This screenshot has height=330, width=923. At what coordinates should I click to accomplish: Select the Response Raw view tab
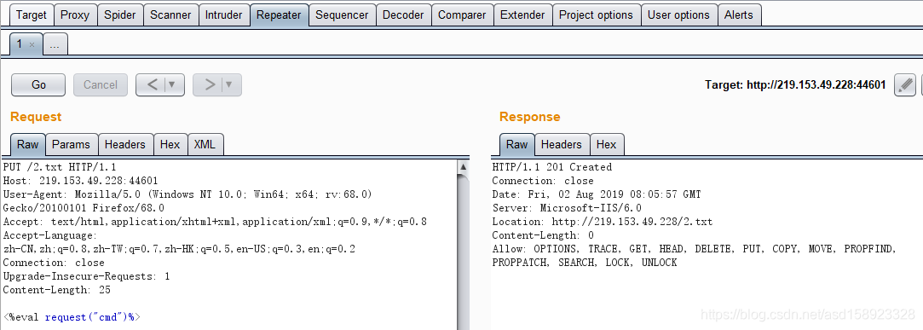point(517,144)
